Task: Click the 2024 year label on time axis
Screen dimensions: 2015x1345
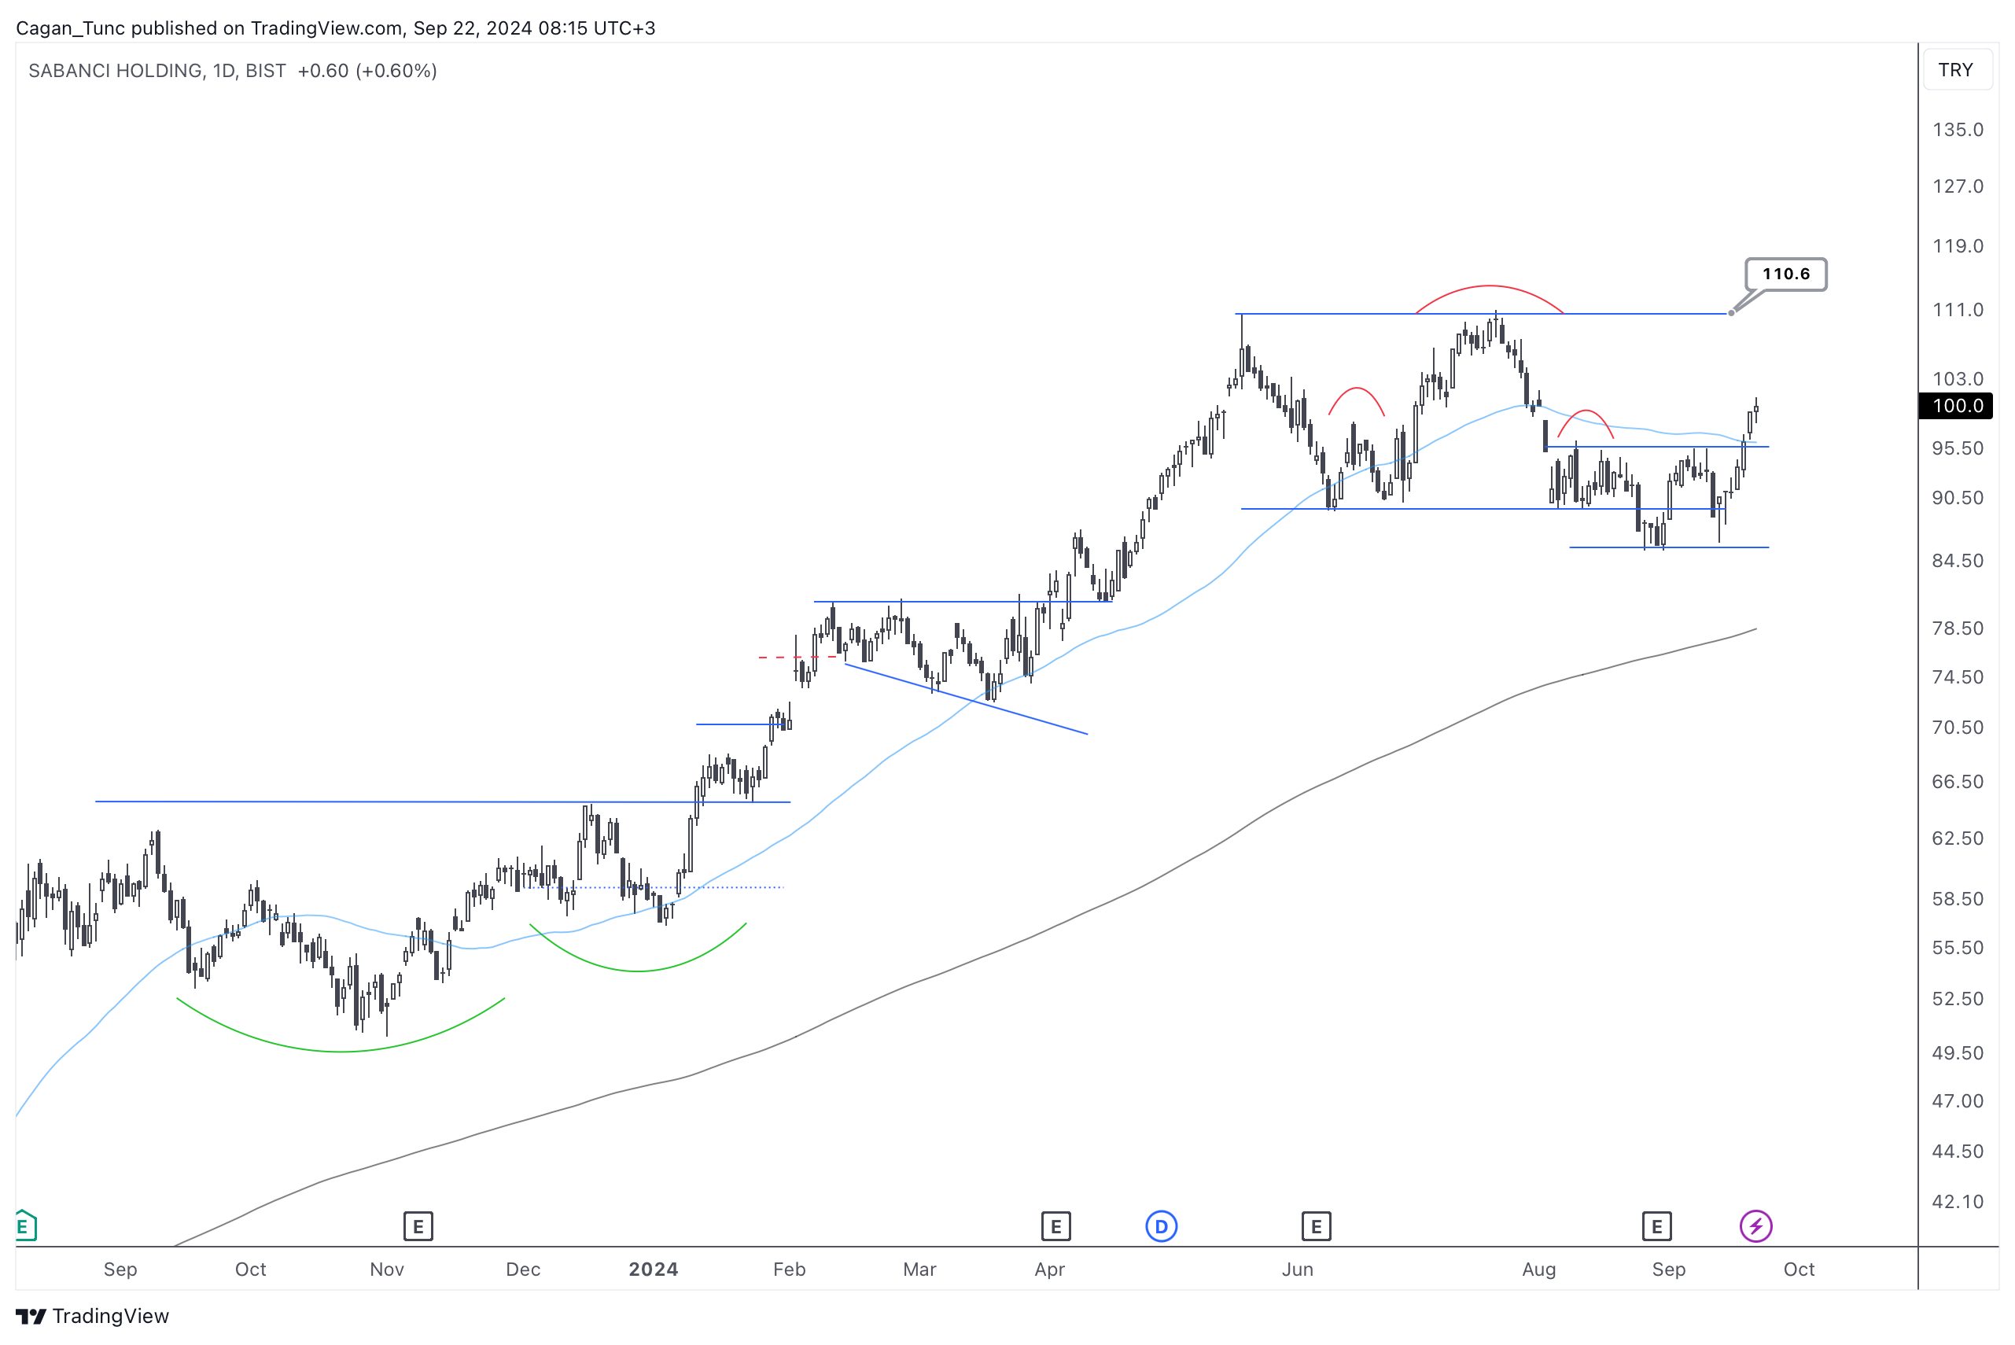Action: coord(653,1269)
